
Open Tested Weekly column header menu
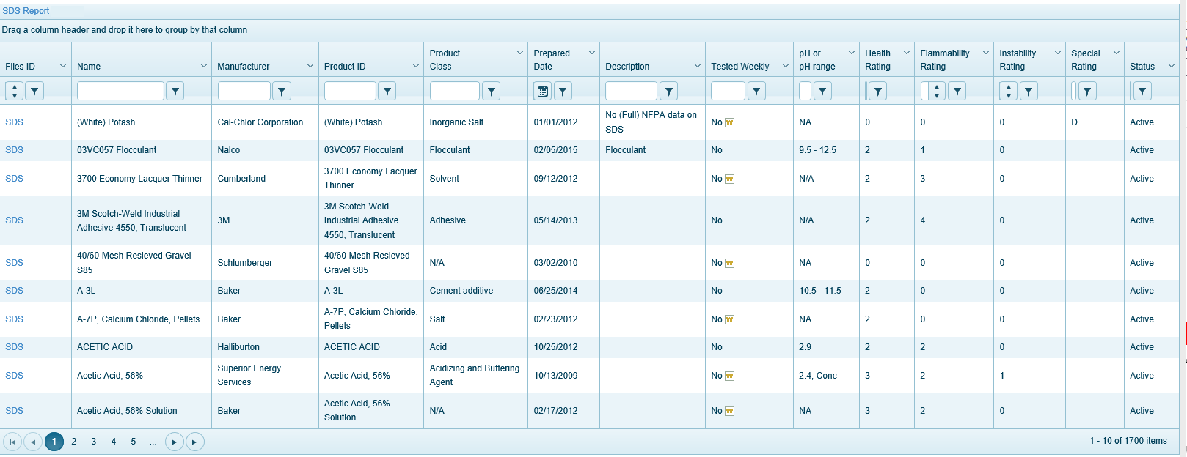click(x=786, y=66)
